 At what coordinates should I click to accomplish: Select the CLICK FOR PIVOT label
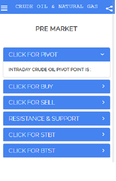pos(33,55)
